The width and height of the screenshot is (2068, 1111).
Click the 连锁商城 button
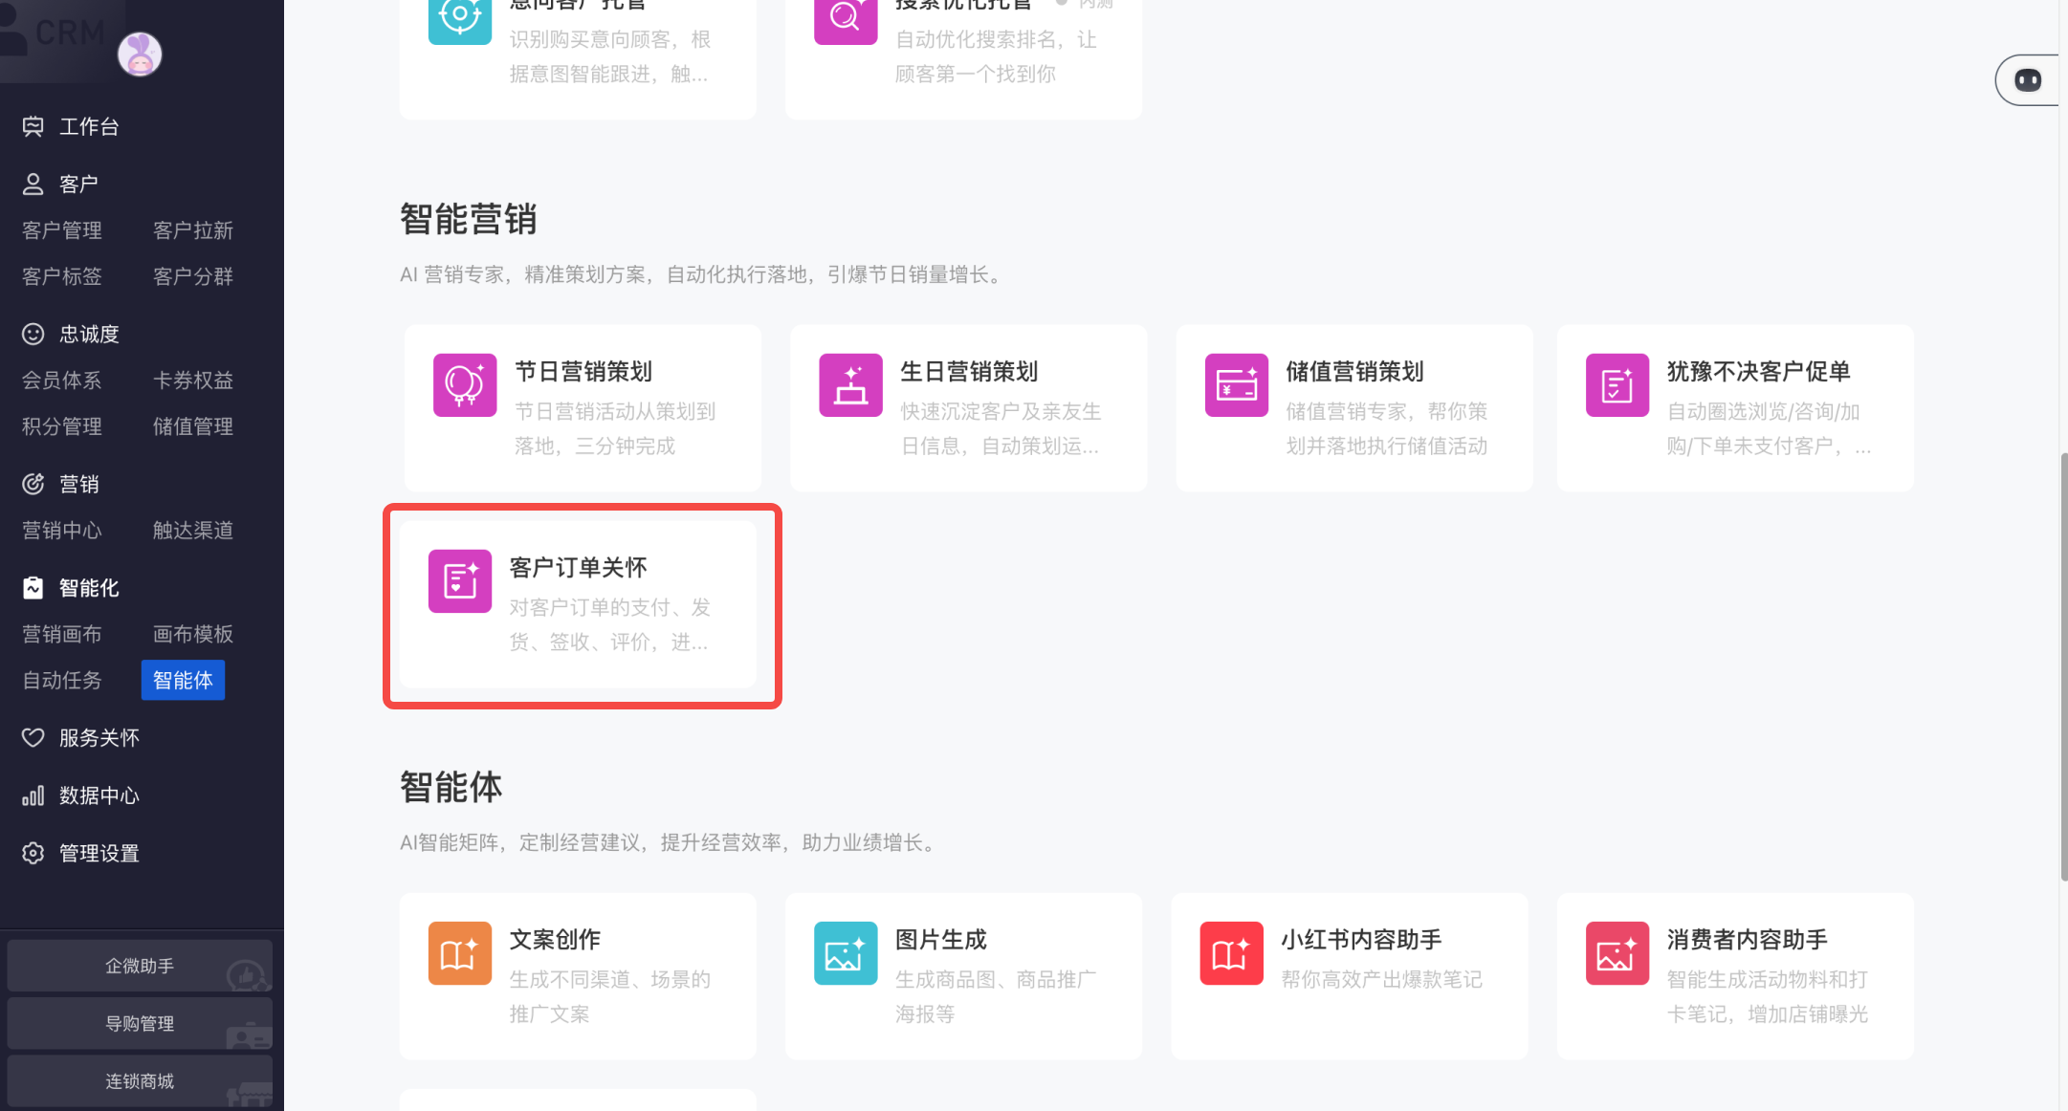pyautogui.click(x=140, y=1080)
